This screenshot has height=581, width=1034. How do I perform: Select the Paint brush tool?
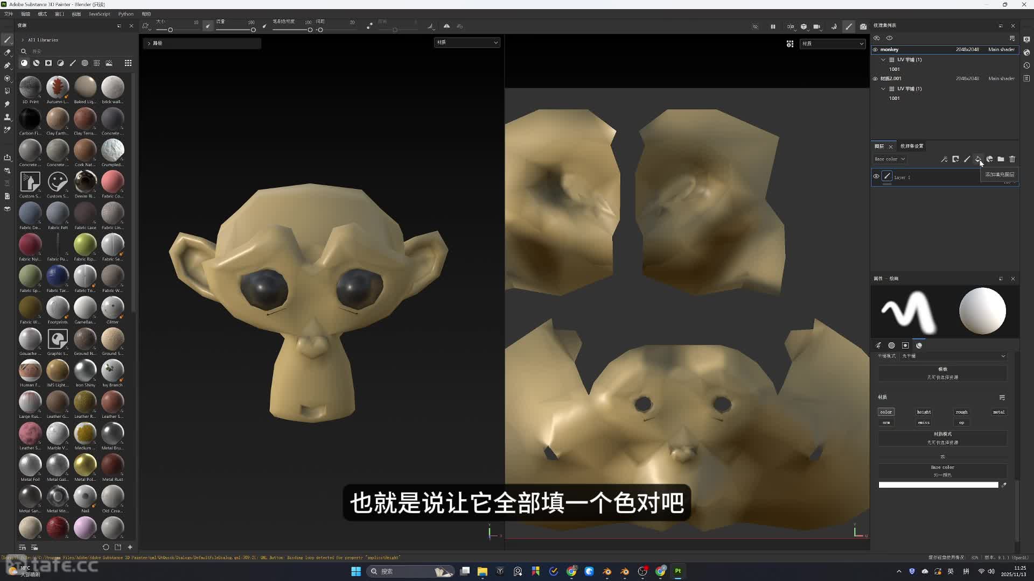point(8,40)
